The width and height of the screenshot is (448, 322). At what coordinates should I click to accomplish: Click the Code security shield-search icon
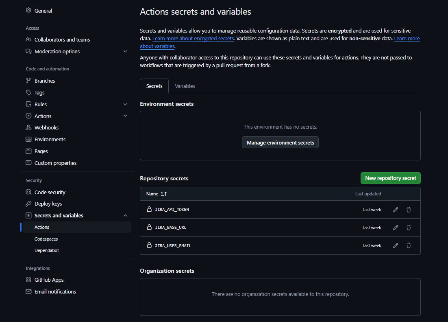[28, 192]
